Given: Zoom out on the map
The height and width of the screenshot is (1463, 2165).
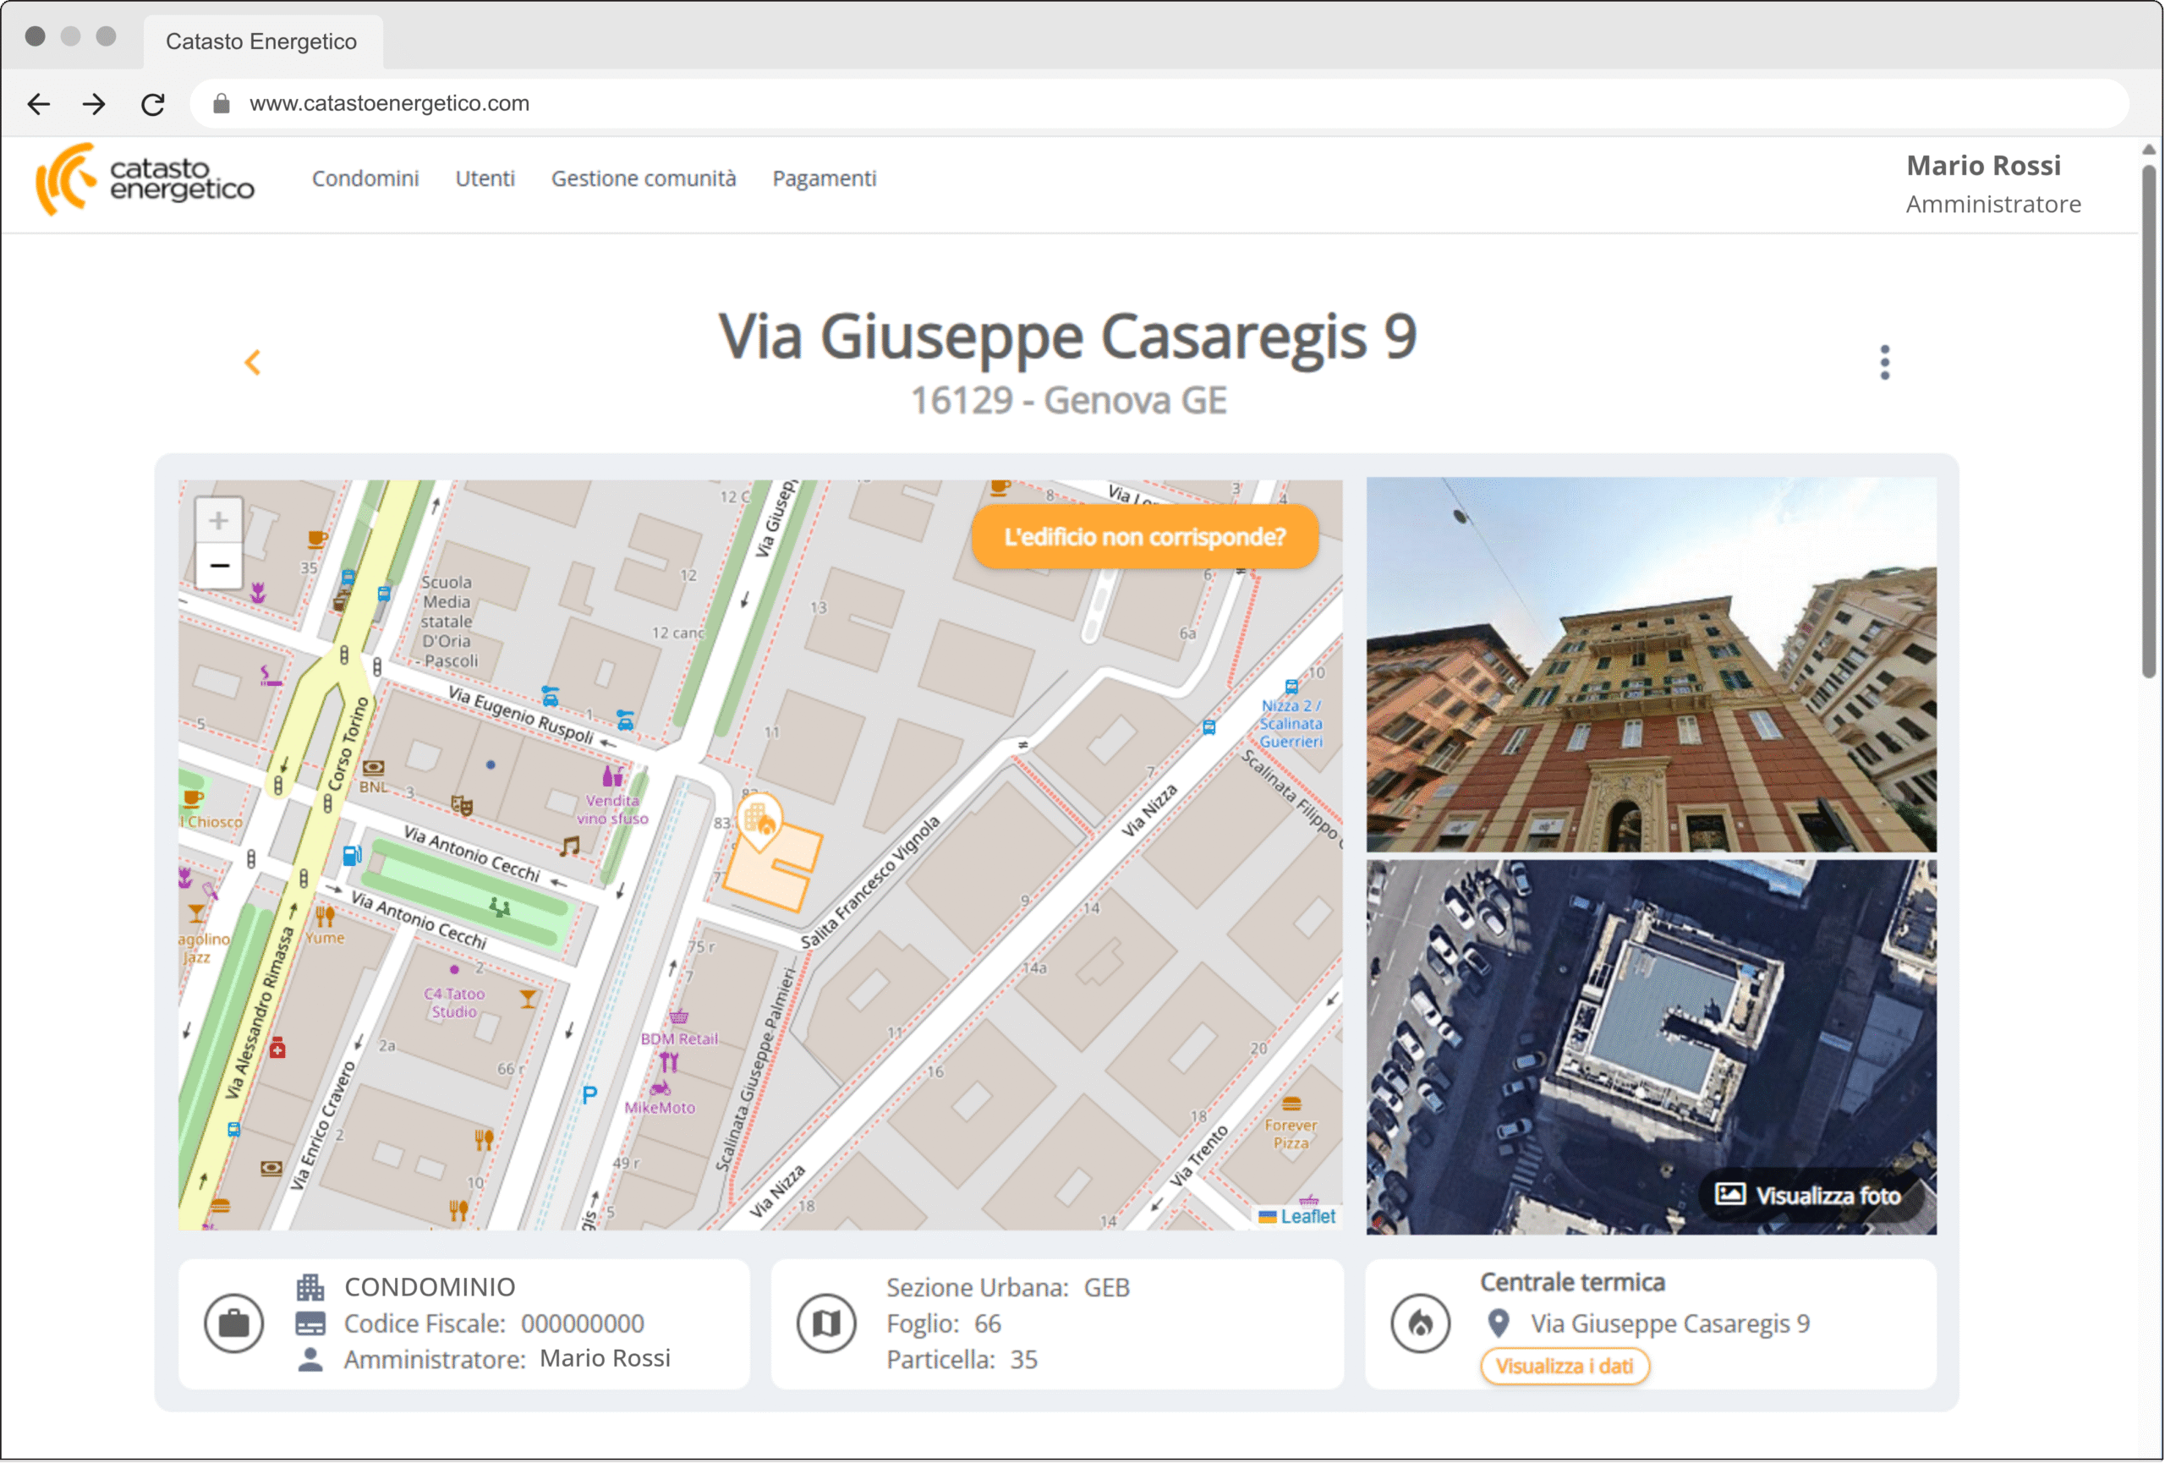Looking at the screenshot, I should [x=219, y=565].
